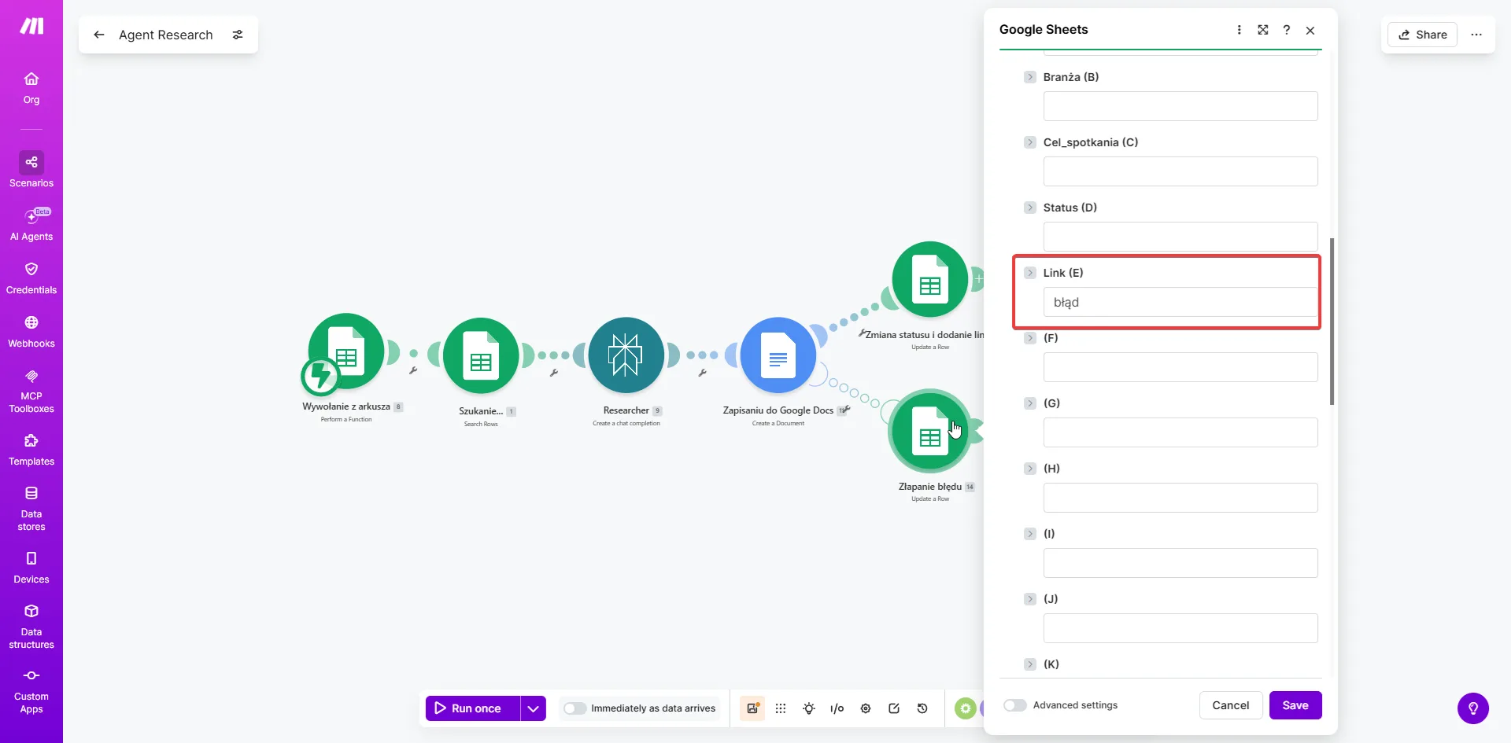Click the Agent Research scenario title
The image size is (1511, 743).
click(x=166, y=35)
